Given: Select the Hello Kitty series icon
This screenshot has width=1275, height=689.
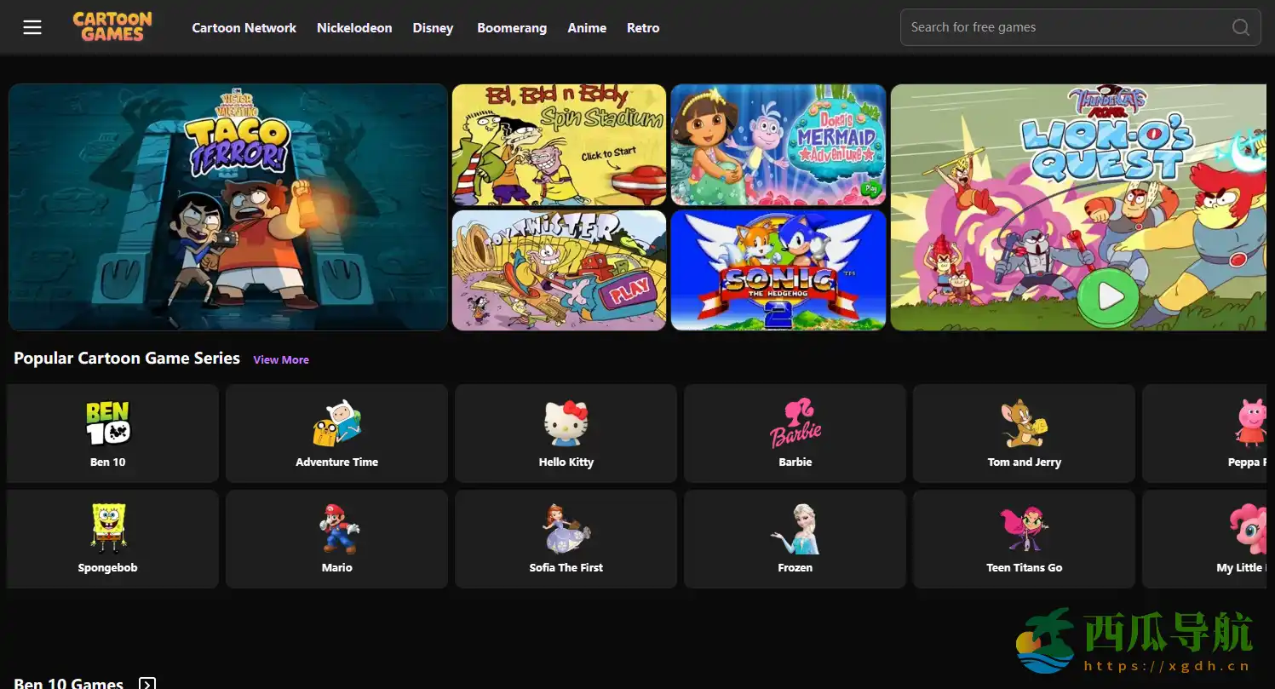Looking at the screenshot, I should point(566,423).
